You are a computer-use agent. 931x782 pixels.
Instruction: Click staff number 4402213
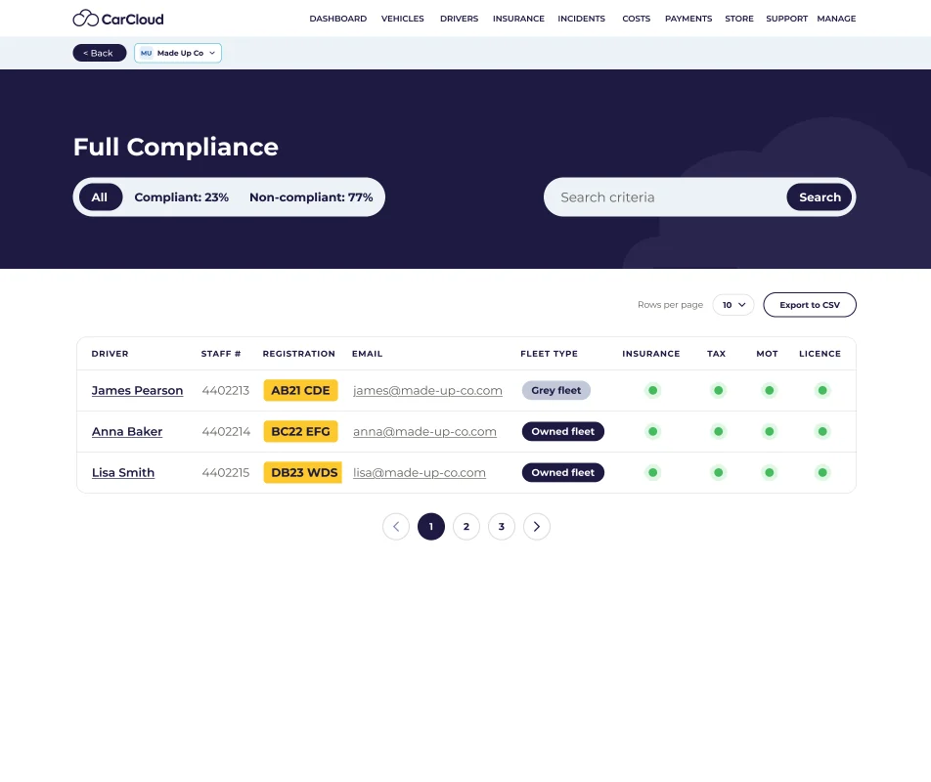click(x=226, y=390)
